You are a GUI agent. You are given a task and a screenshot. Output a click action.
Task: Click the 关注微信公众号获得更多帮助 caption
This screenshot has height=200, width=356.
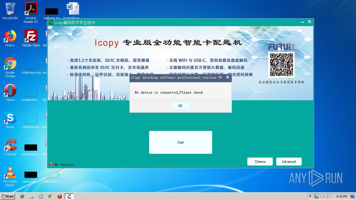coord(281,82)
